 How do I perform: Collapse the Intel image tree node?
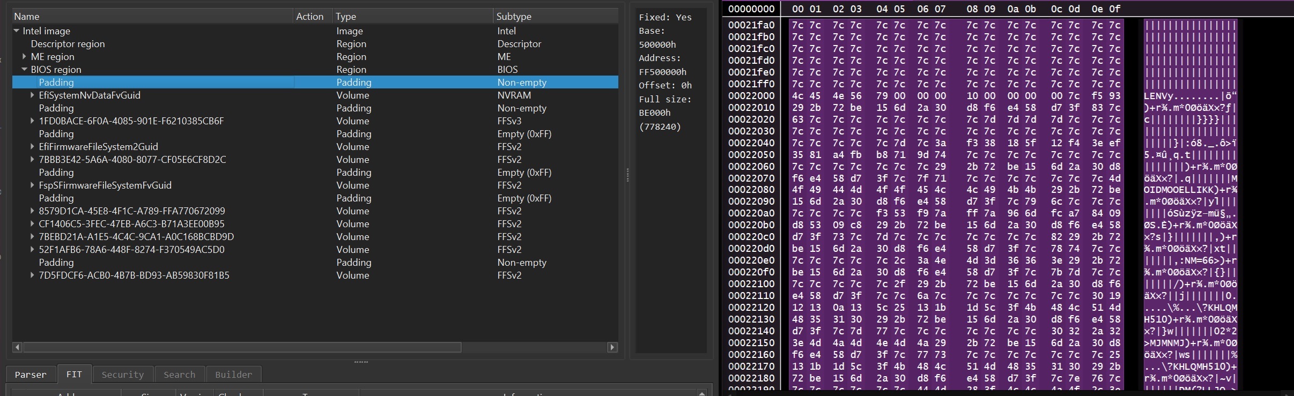(x=17, y=31)
